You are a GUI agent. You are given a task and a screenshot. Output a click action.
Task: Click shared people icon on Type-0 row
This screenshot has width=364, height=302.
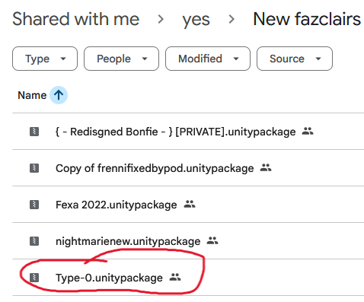tap(175, 277)
